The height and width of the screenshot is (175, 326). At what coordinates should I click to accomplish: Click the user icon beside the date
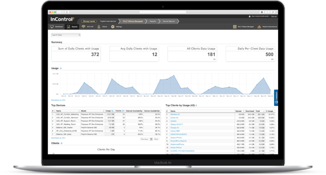[x=250, y=16]
